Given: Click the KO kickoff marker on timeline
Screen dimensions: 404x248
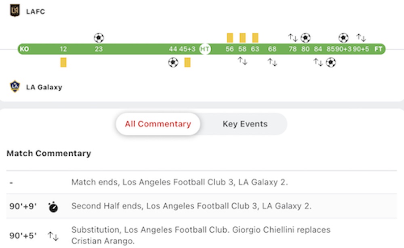Looking at the screenshot, I should (24, 49).
